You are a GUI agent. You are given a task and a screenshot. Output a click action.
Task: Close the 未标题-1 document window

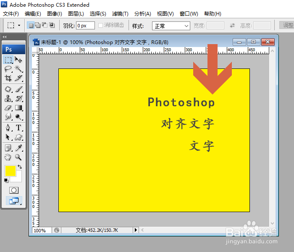tap(268, 42)
